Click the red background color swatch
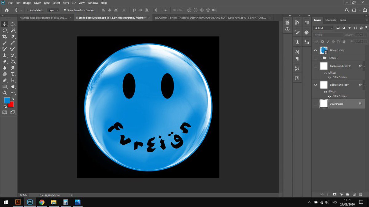The width and height of the screenshot is (369, 207). pyautogui.click(x=11, y=105)
